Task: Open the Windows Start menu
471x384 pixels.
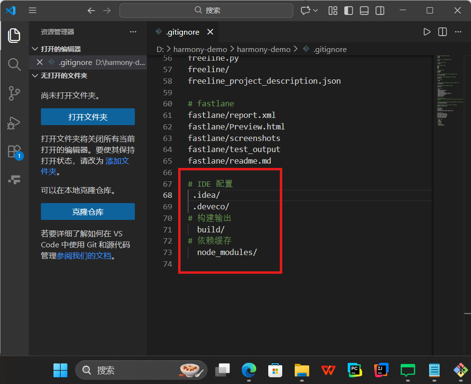Action: pyautogui.click(x=60, y=370)
